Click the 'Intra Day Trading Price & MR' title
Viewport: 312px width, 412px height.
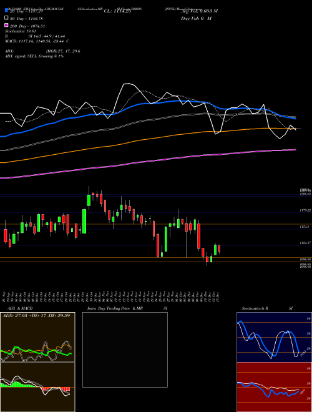point(115,308)
